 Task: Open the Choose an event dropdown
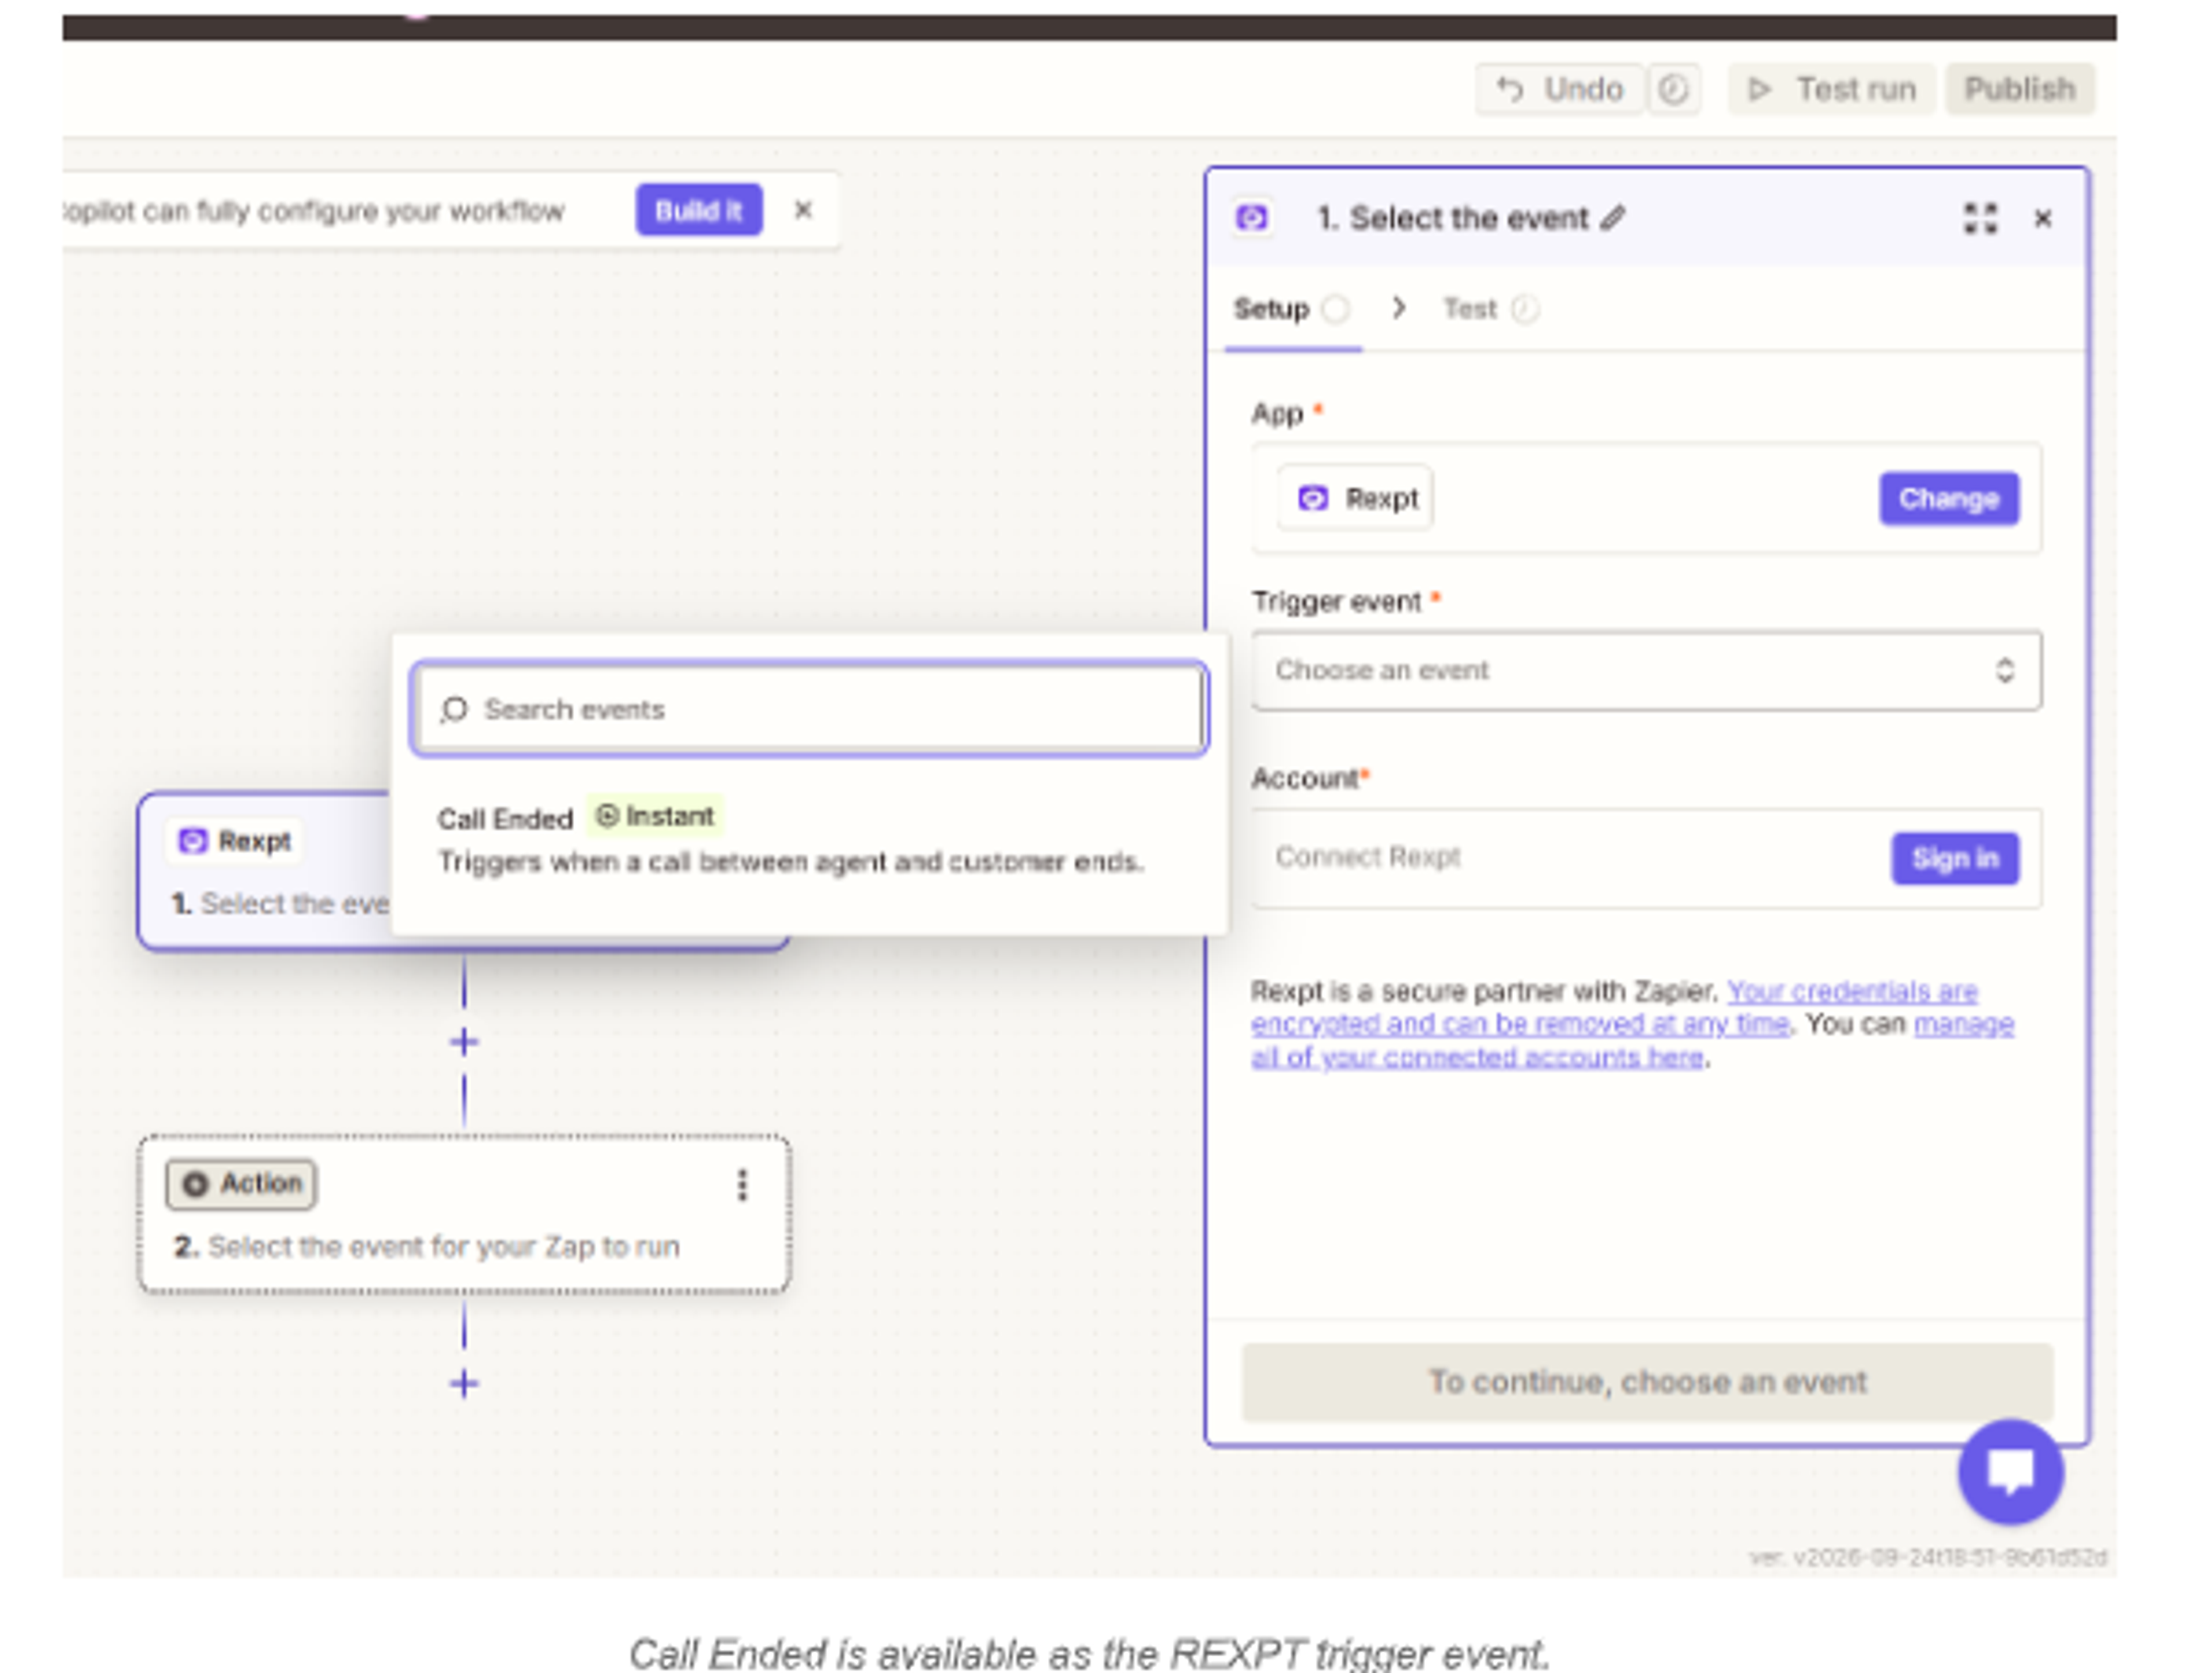(1646, 670)
